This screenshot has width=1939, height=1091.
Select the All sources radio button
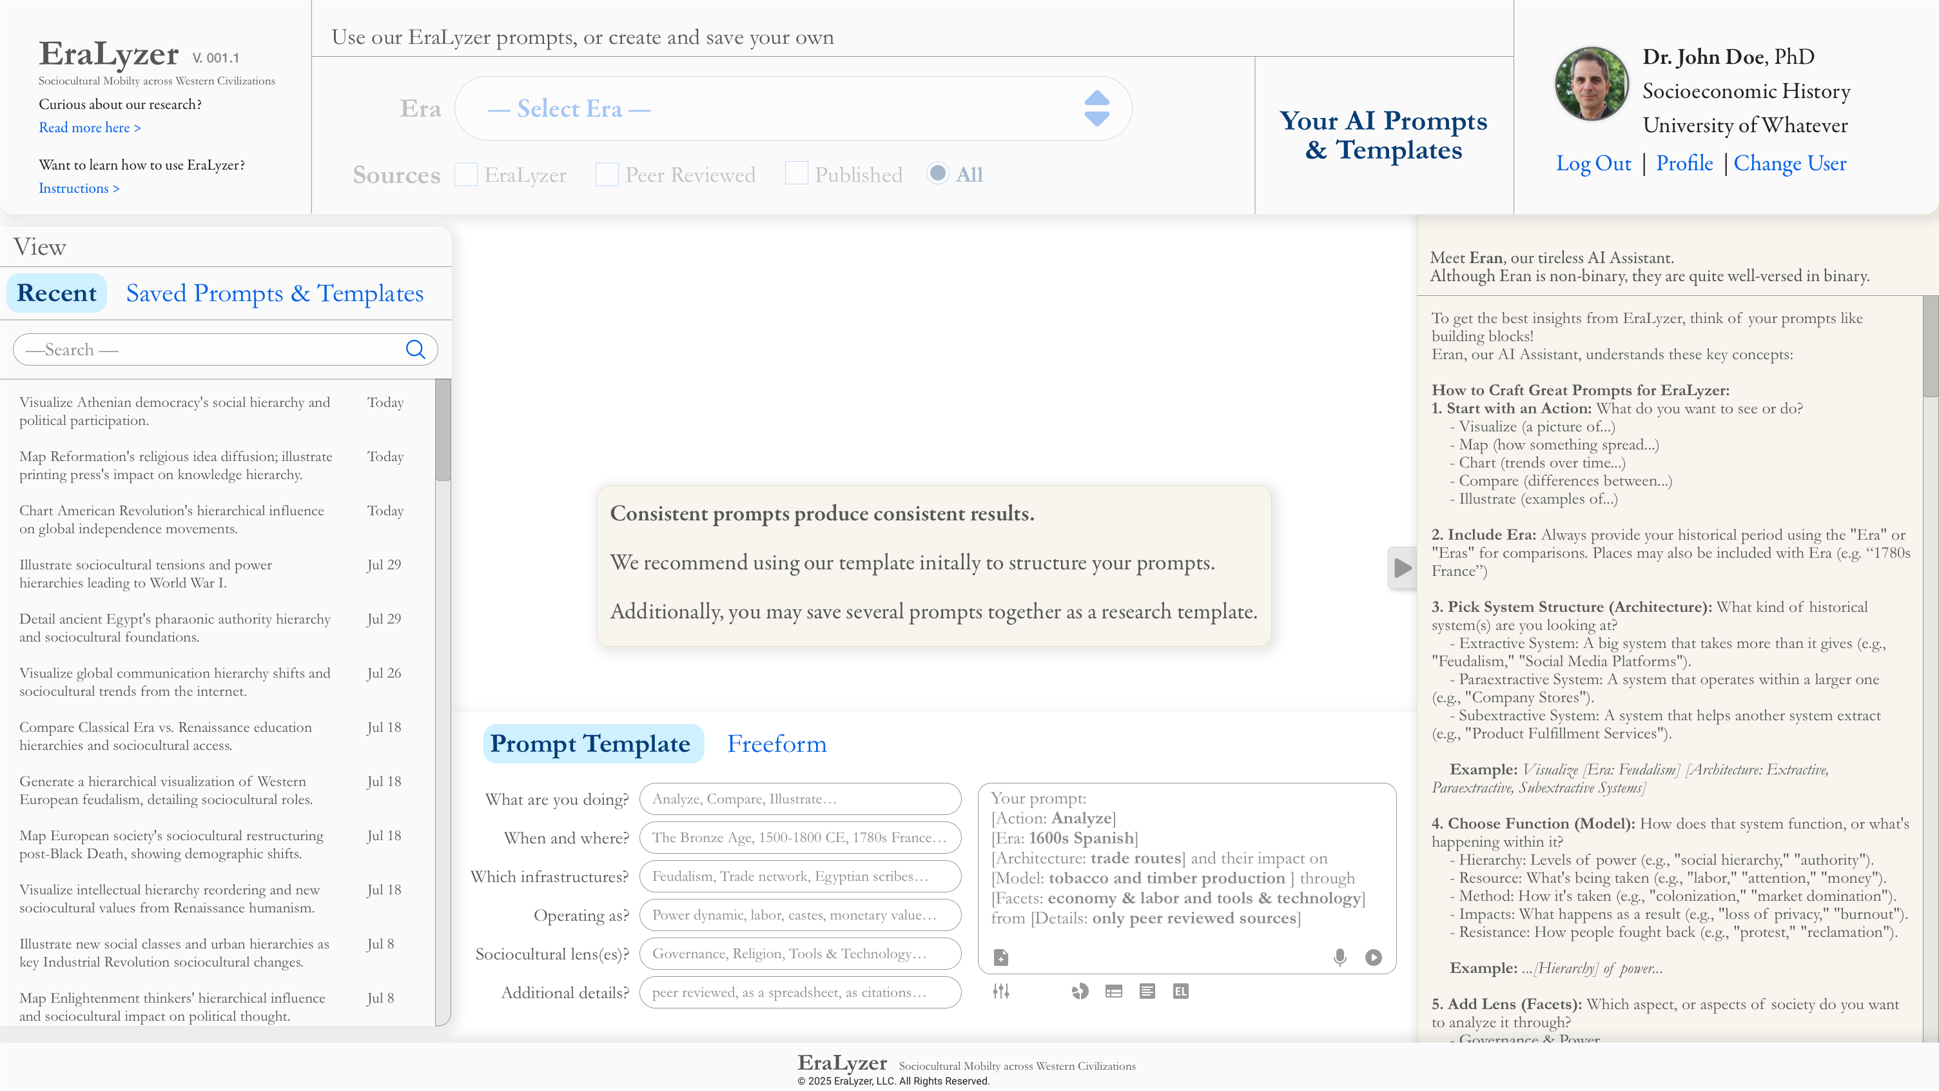point(938,173)
